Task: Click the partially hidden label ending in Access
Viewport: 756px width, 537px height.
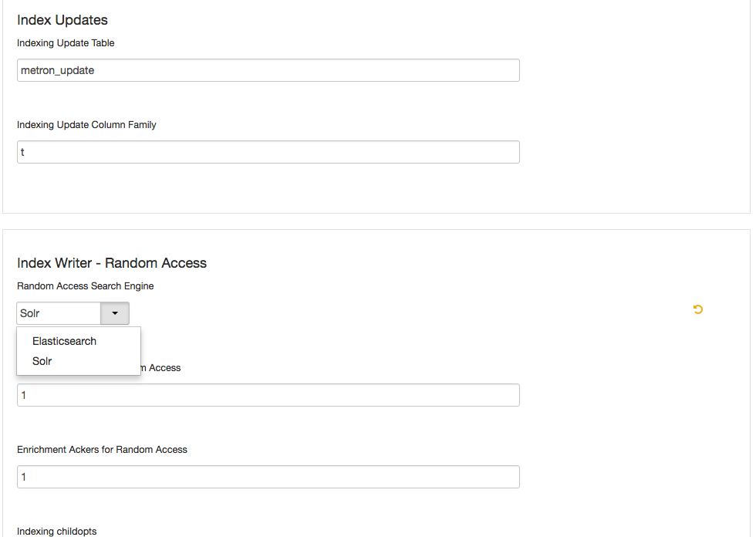Action: pyautogui.click(x=160, y=368)
